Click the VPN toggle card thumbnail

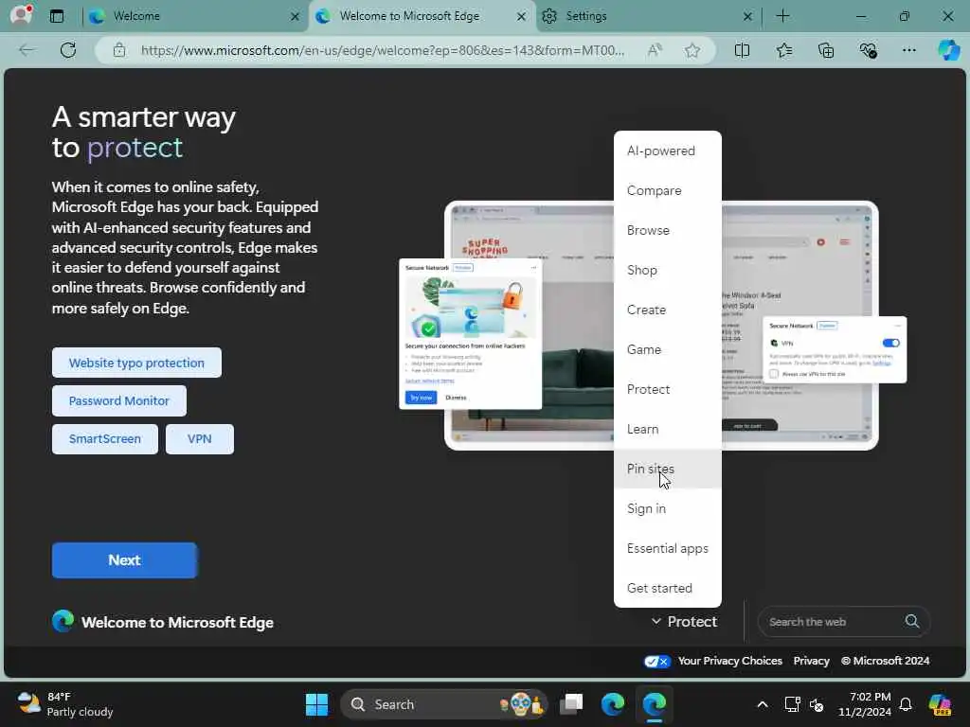pos(835,350)
